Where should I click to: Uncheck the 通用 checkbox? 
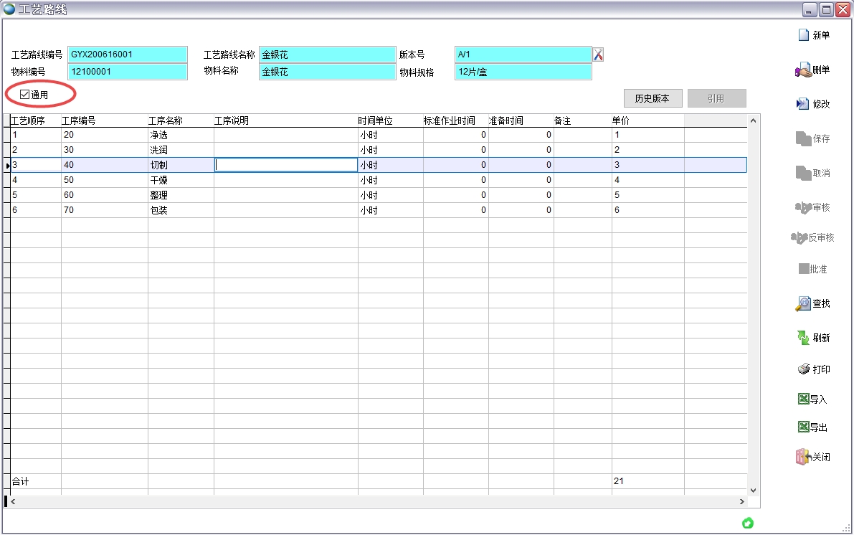pos(25,95)
